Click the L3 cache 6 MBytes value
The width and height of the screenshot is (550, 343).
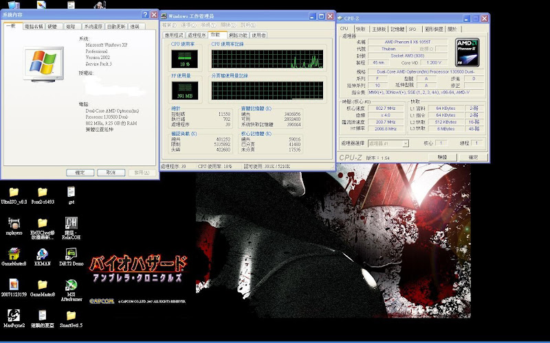pyautogui.click(x=445, y=129)
